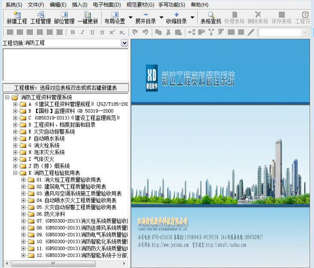The image size is (314, 268).
Task: Open 工程管理 project management tool
Action: [x=41, y=18]
